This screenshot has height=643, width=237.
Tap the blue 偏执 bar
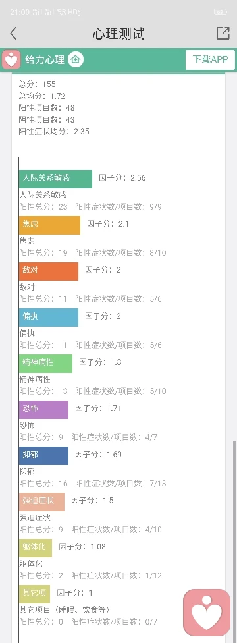48,317
